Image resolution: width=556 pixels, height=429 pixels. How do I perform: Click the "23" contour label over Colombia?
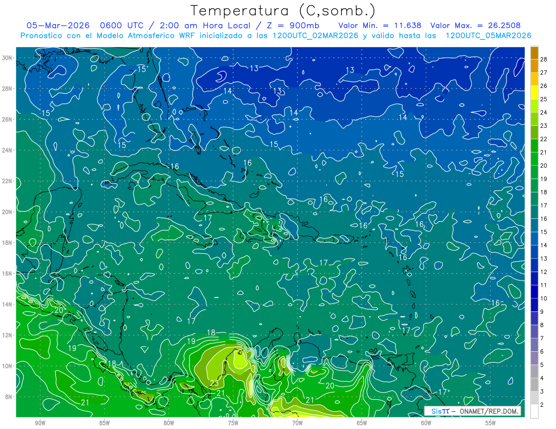214,383
